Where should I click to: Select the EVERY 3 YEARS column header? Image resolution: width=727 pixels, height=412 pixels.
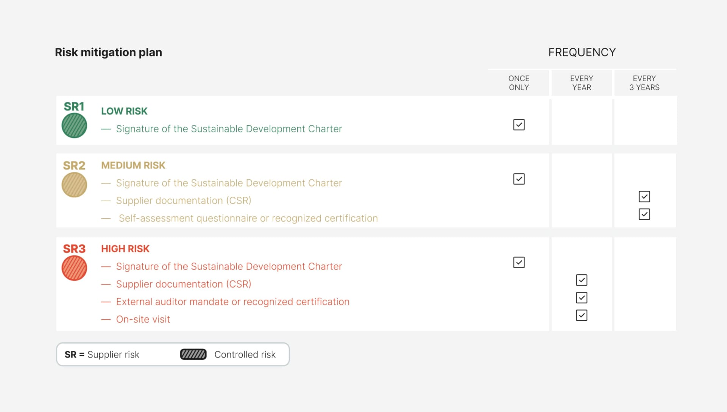tap(644, 83)
